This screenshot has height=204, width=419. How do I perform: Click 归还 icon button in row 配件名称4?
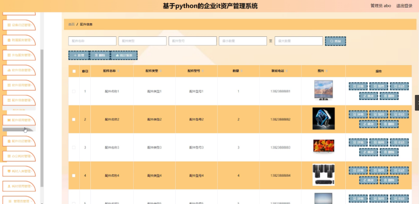(x=399, y=171)
